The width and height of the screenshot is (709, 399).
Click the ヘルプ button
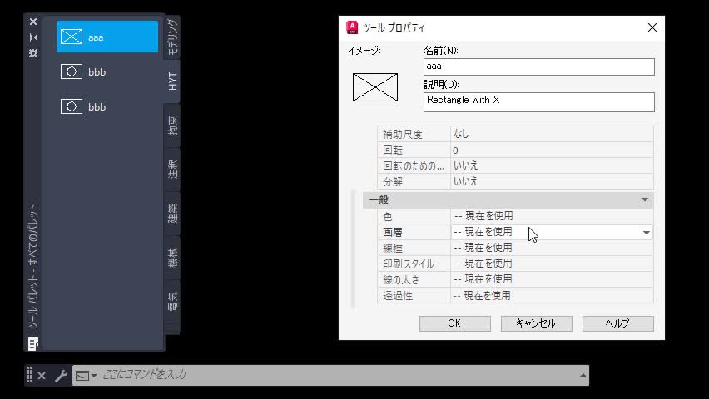pyautogui.click(x=617, y=323)
